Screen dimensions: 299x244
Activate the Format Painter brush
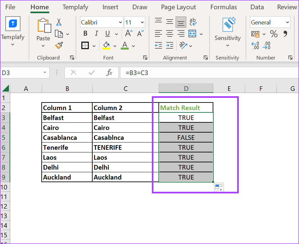click(x=59, y=45)
